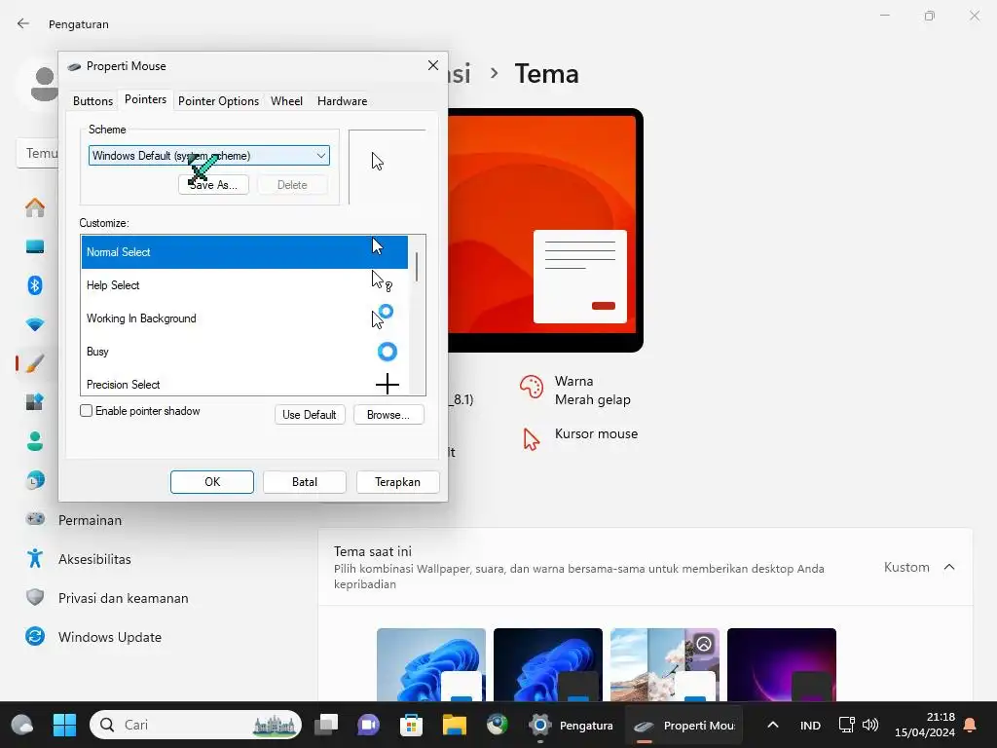The image size is (997, 748).
Task: Switch to the Buttons tab
Action: click(x=92, y=101)
